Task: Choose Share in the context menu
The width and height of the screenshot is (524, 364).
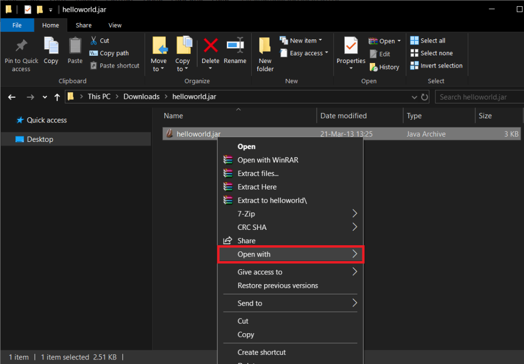Action: coord(290,241)
